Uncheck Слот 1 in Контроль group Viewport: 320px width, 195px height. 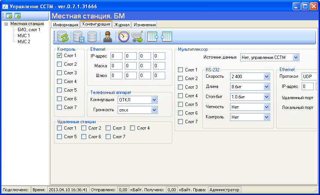tap(59, 56)
